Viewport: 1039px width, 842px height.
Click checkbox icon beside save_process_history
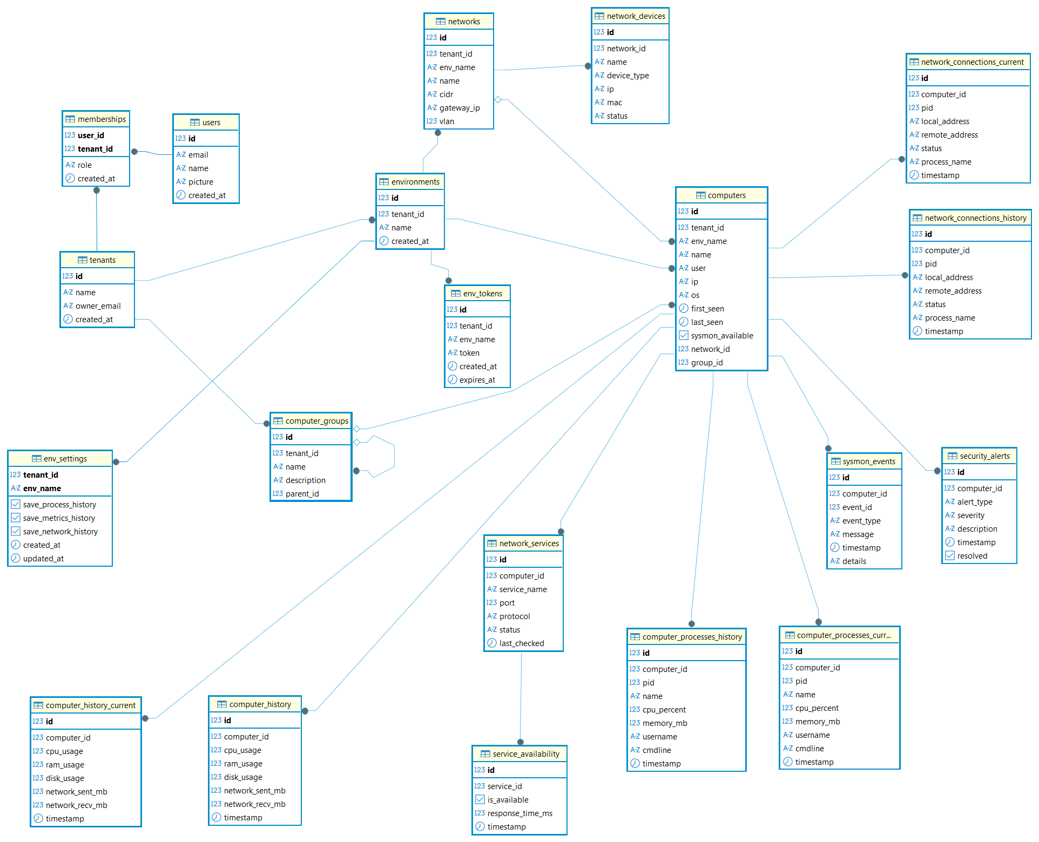(16, 505)
